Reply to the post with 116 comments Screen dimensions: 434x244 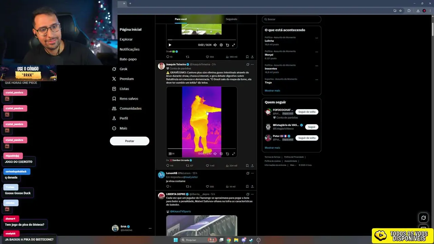pyautogui.click(x=170, y=166)
